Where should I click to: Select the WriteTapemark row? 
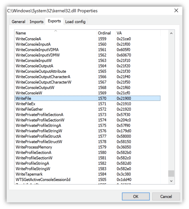tap(87, 174)
